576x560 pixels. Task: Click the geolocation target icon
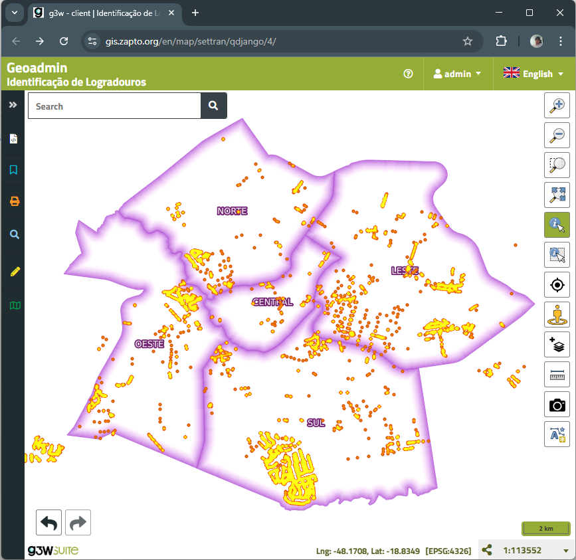pyautogui.click(x=557, y=285)
